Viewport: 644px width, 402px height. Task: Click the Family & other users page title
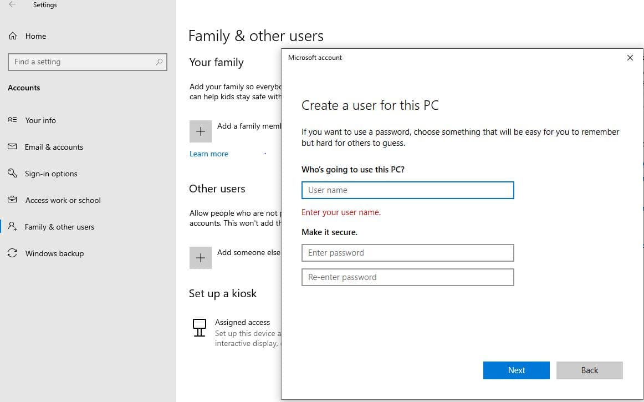(256, 36)
